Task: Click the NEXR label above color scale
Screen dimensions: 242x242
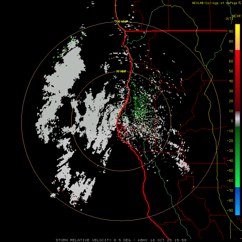Action: point(236,16)
